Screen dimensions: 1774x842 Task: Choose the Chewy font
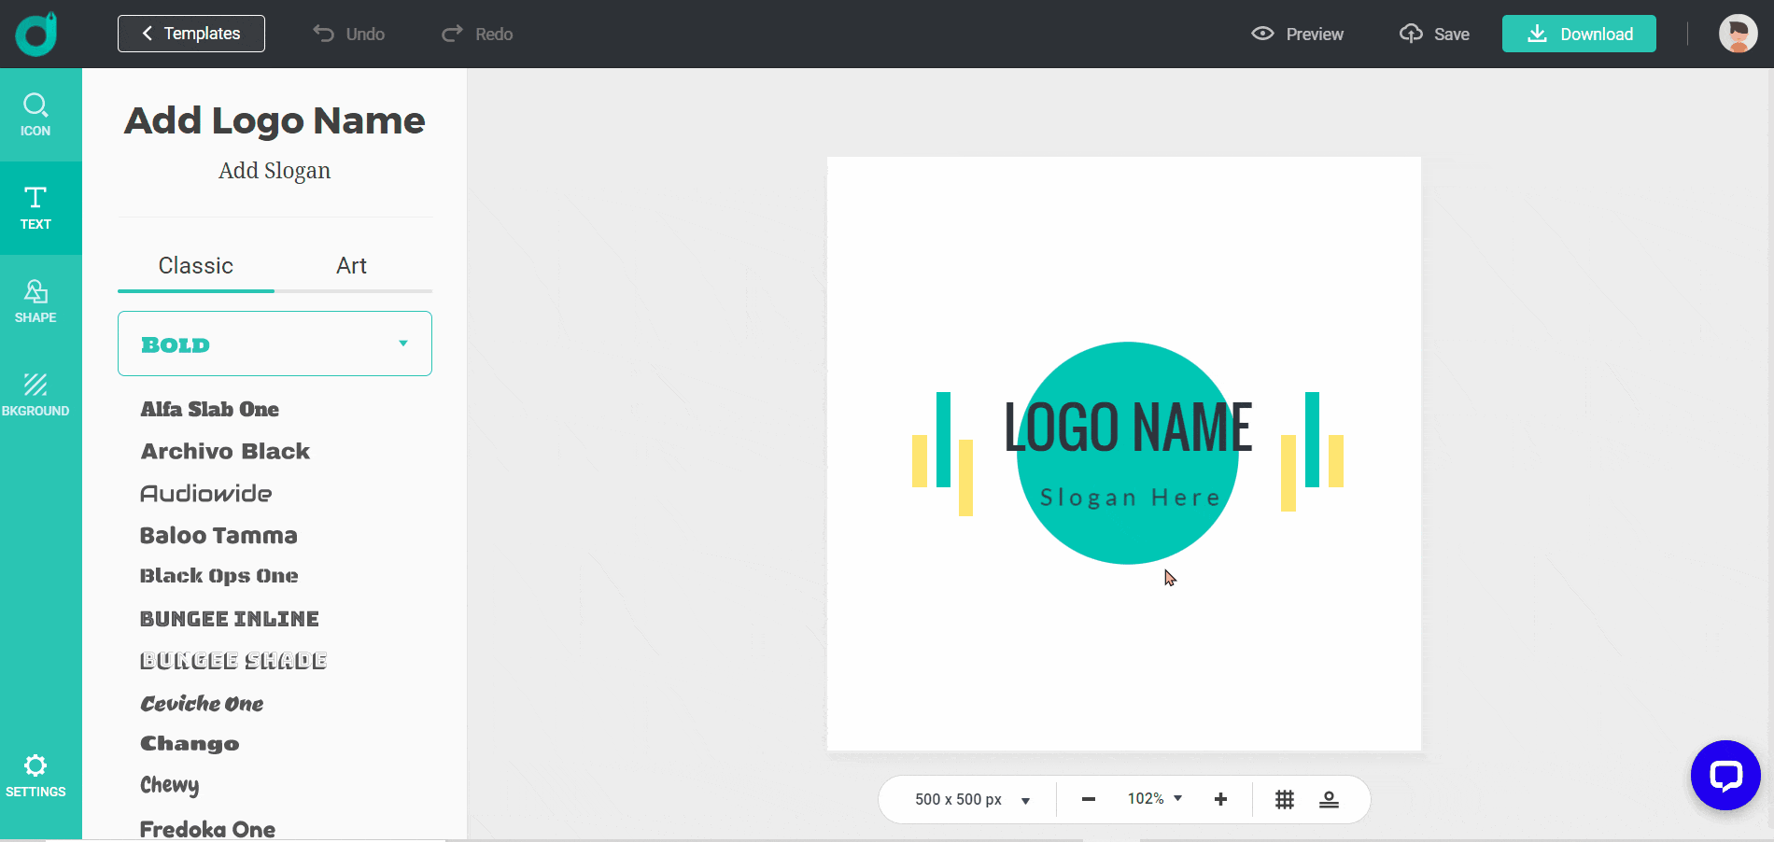click(x=170, y=785)
